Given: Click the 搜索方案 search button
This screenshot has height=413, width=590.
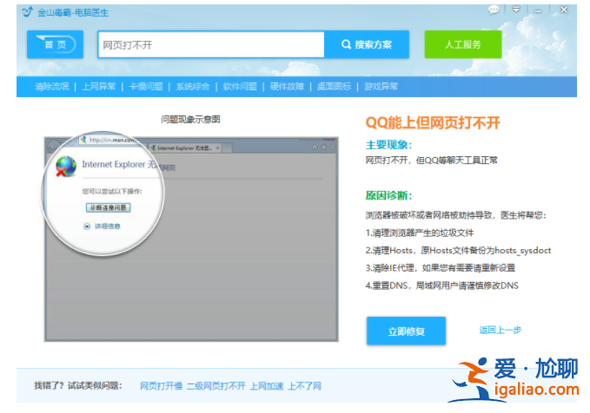Looking at the screenshot, I should point(367,44).
